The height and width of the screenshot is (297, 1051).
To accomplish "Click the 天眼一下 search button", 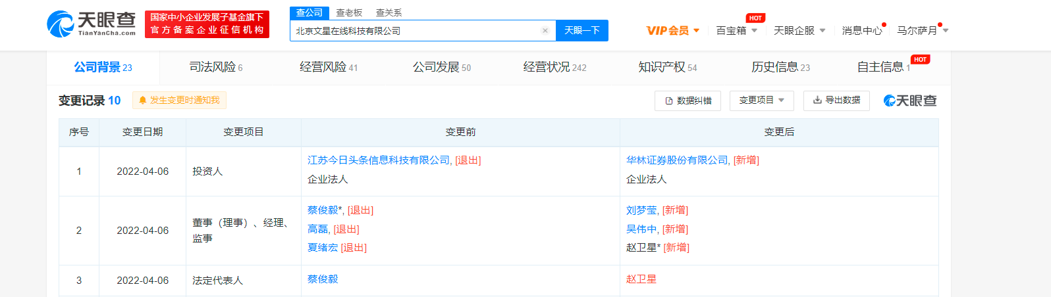I will tap(582, 30).
